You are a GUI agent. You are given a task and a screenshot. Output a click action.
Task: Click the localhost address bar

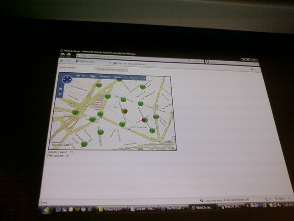click(131, 58)
